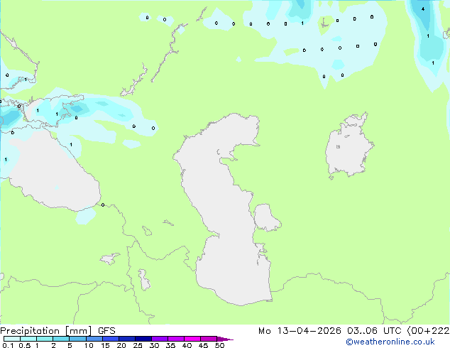The width and height of the screenshot is (450, 348).
Task: Click the forecast date Mo 13-04-2026 label
Action: 300,331
